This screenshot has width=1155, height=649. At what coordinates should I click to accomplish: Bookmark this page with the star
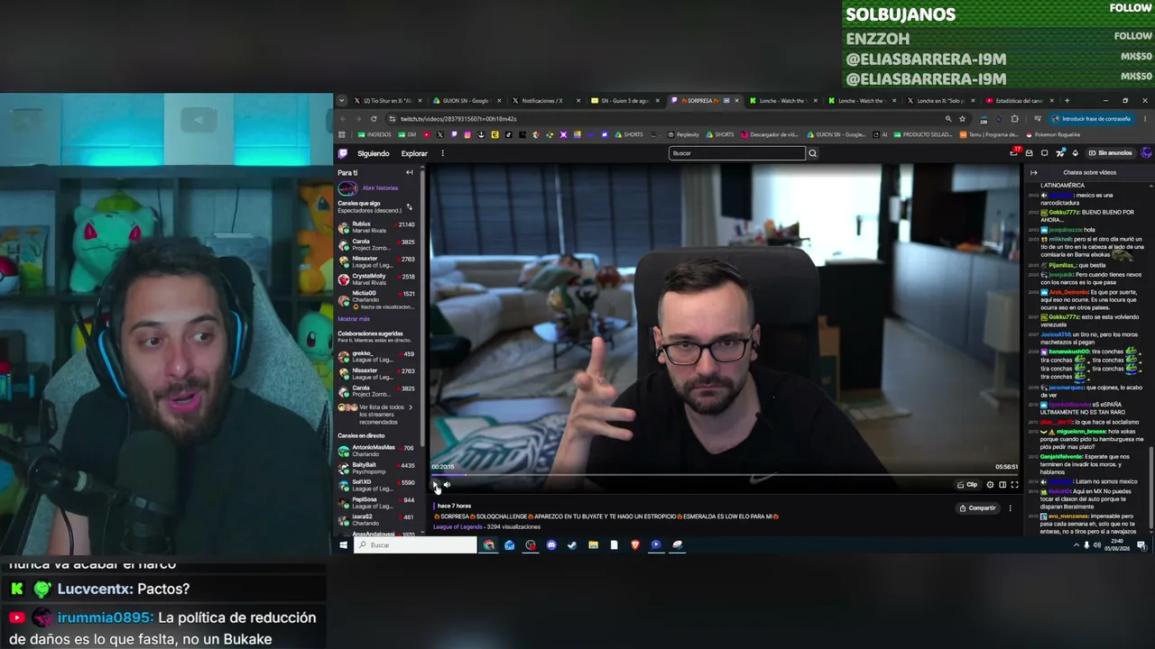962,119
